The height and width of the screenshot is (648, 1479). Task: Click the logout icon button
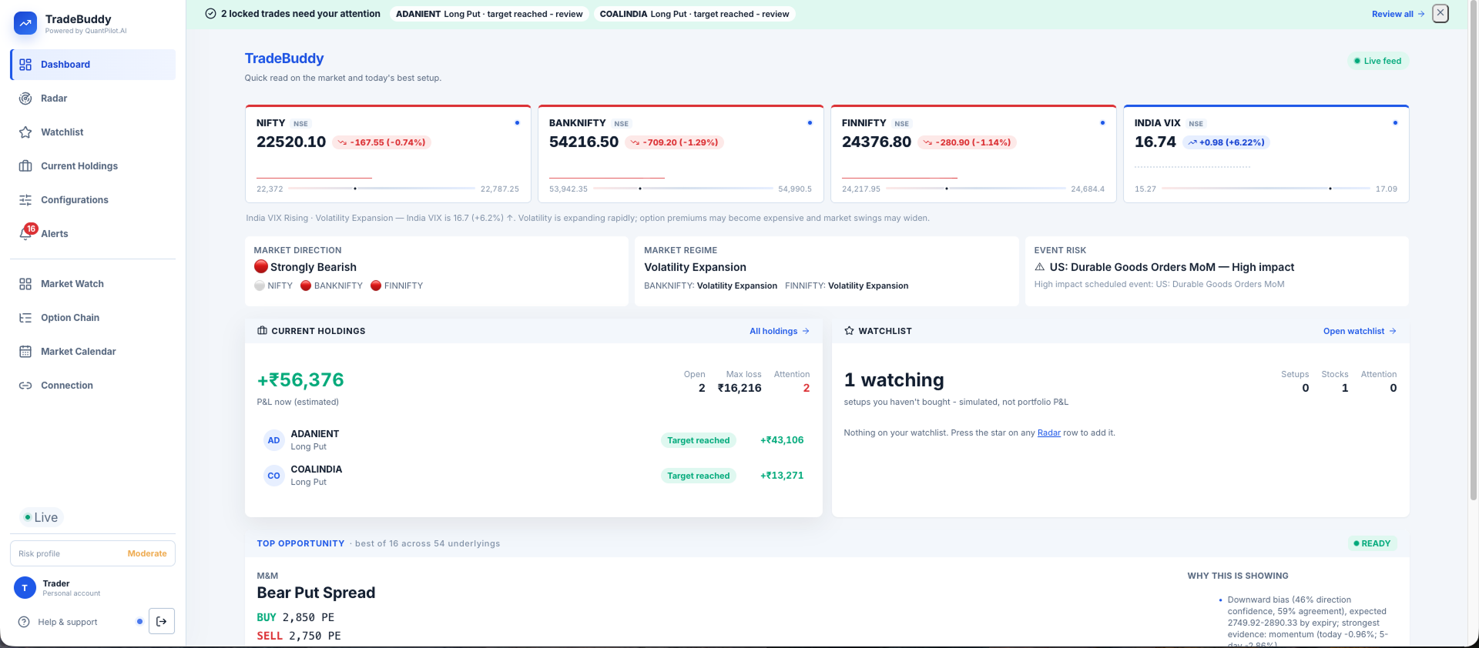click(x=162, y=621)
